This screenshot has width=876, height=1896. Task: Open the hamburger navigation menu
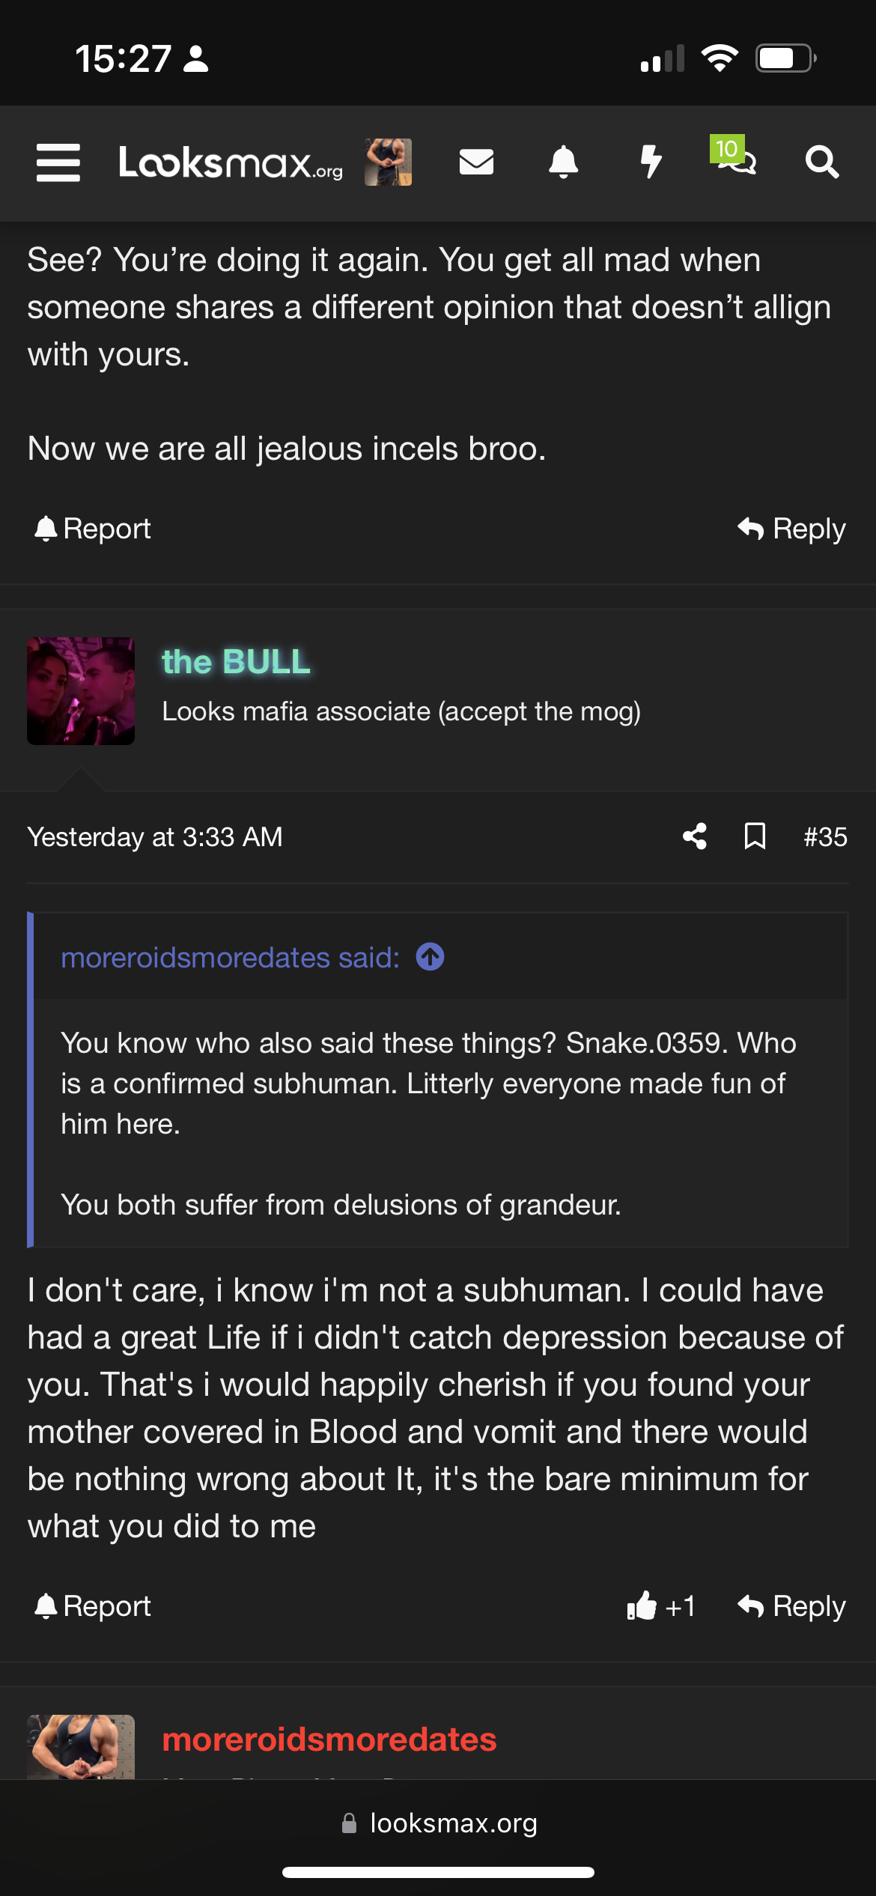pyautogui.click(x=58, y=162)
